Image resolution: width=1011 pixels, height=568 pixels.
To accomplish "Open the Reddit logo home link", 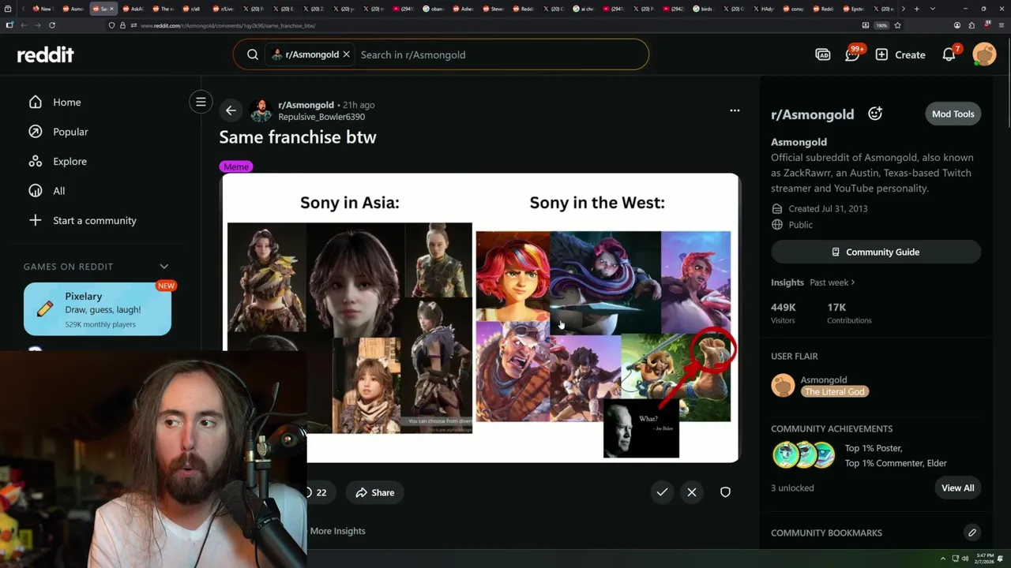I will pos(46,54).
